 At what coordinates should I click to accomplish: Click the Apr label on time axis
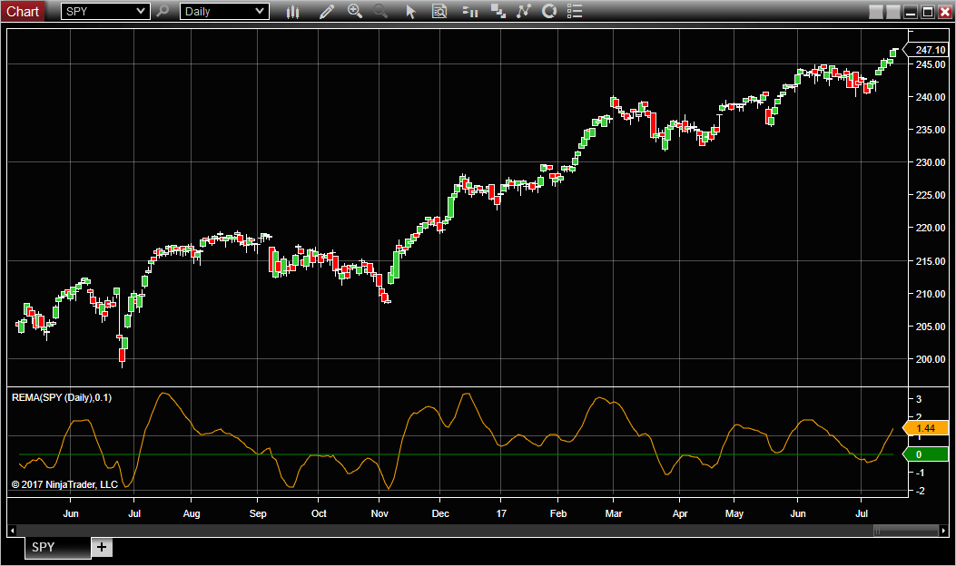[x=680, y=513]
